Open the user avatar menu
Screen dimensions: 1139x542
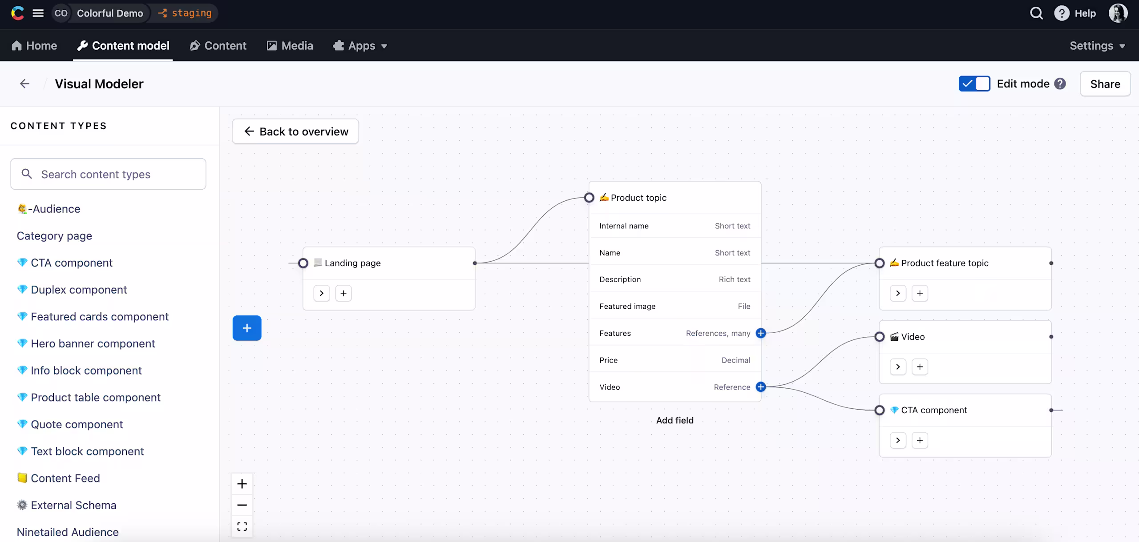(1118, 13)
